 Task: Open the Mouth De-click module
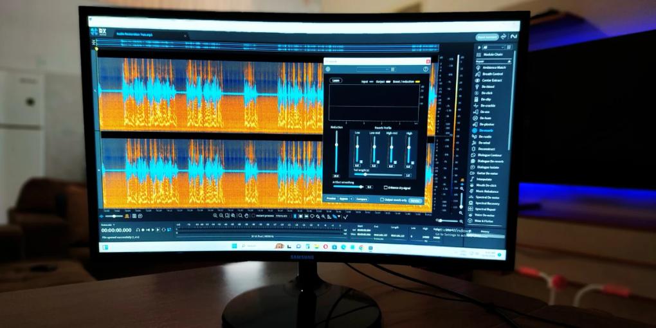[x=484, y=185]
